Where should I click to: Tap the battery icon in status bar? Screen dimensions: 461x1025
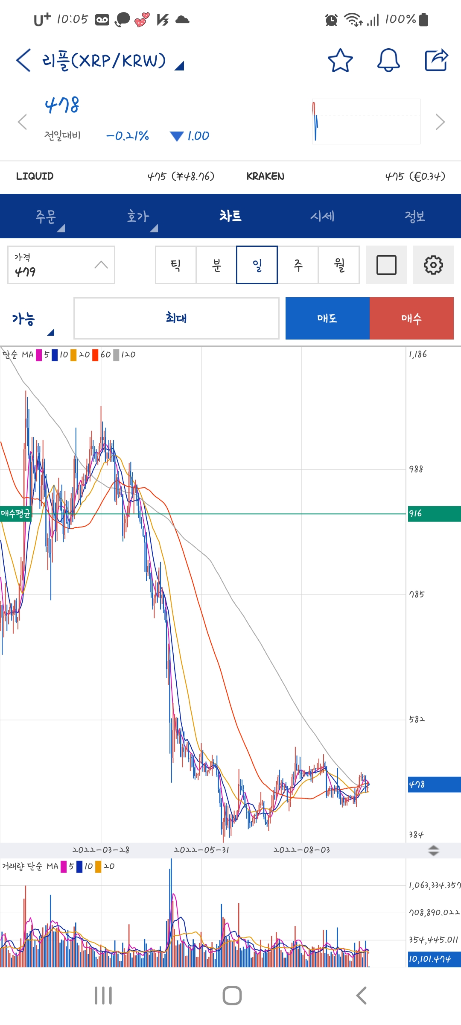(423, 20)
